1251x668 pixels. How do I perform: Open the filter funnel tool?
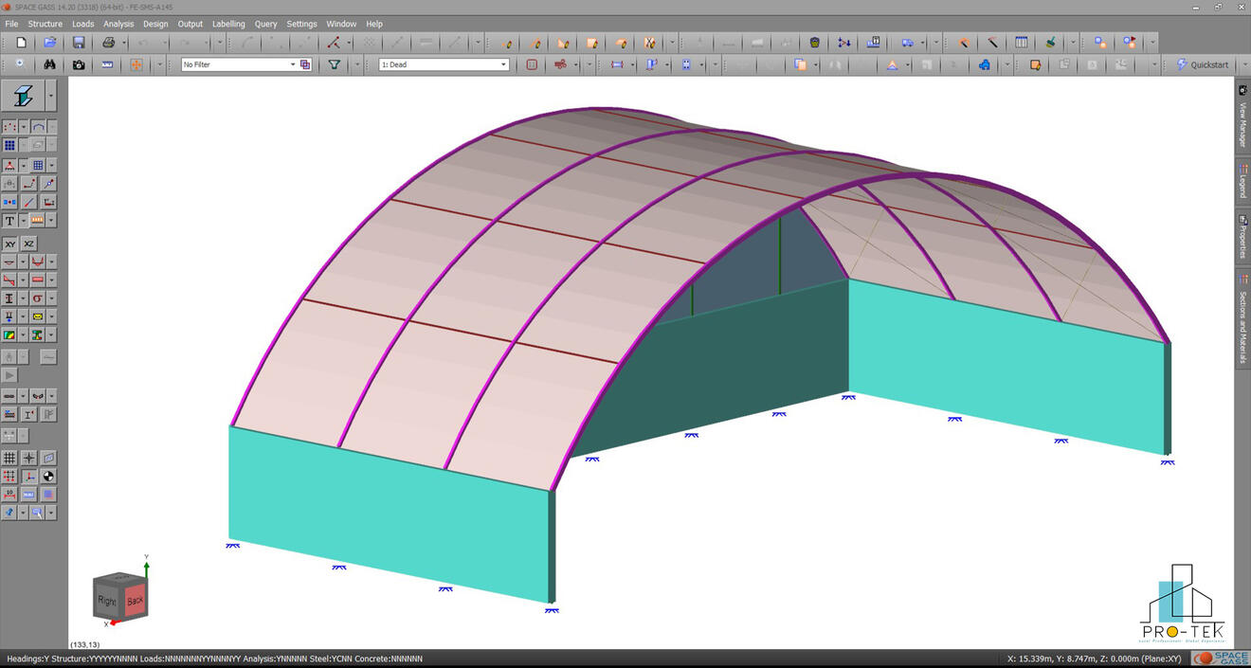click(x=334, y=64)
